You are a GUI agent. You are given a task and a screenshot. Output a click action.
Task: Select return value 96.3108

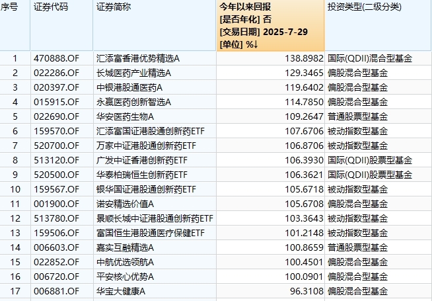pyautogui.click(x=306, y=291)
